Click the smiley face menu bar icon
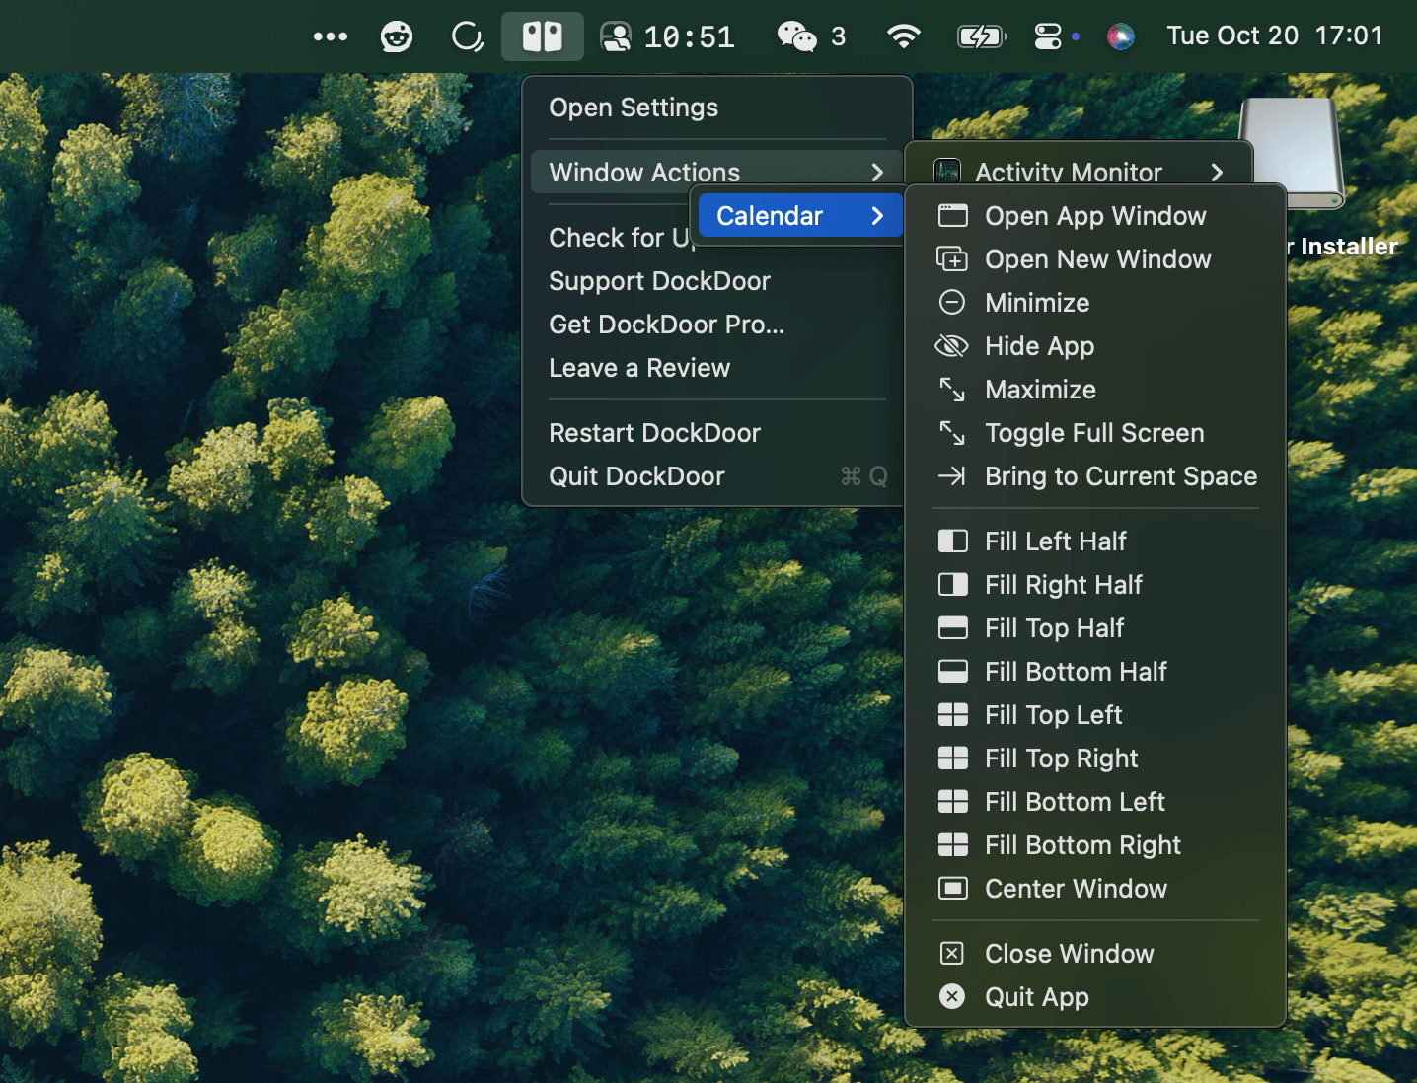1417x1083 pixels. [x=397, y=36]
